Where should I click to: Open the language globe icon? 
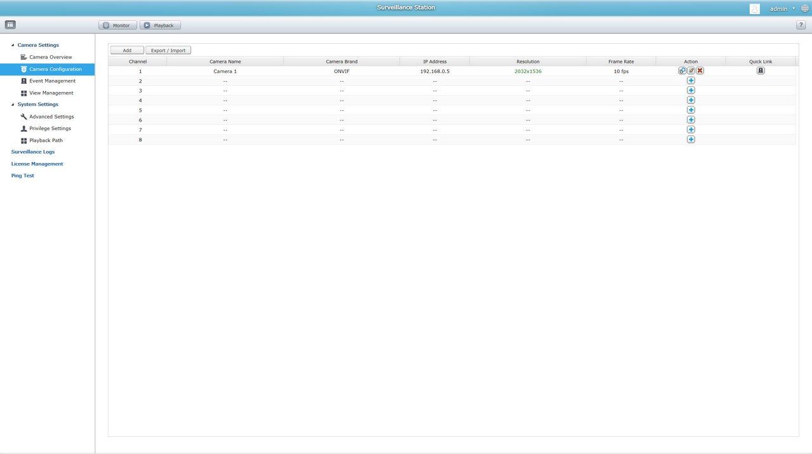805,9
